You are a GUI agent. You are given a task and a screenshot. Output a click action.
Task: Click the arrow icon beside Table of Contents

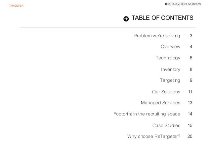point(126,19)
